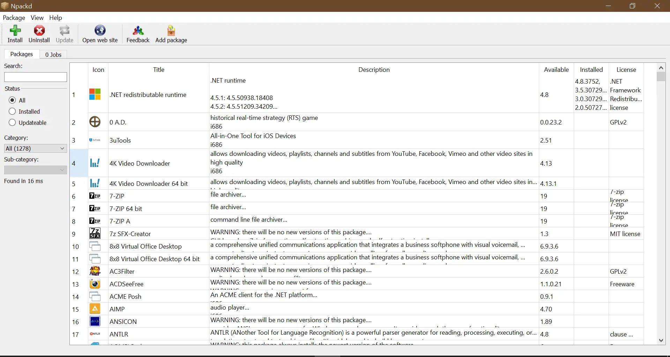Click the AIMP audio player description
This screenshot has width=670, height=357.
pos(374,309)
